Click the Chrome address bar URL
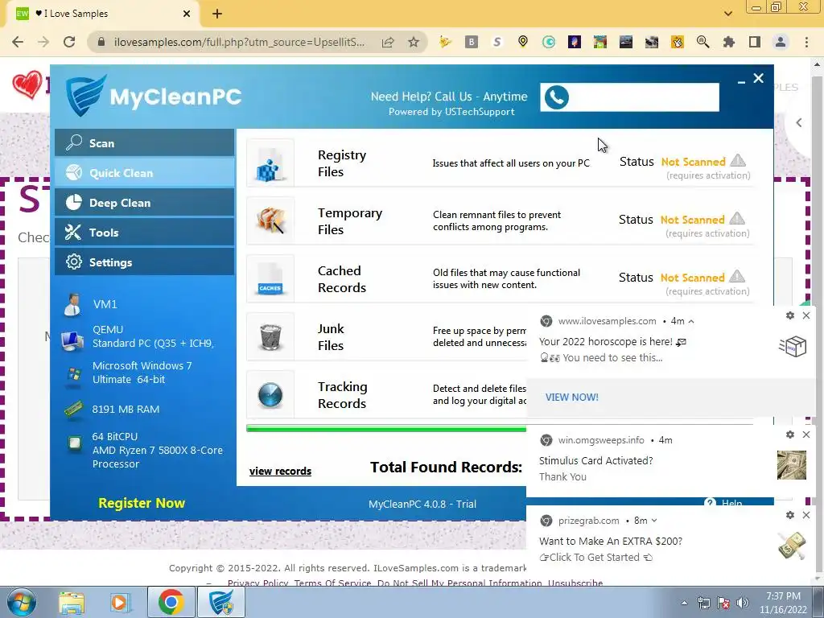Viewport: 824px width, 618px height. pyautogui.click(x=239, y=42)
